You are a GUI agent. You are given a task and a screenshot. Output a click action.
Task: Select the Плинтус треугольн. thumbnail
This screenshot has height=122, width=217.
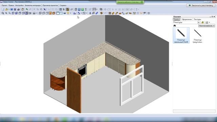(198, 35)
